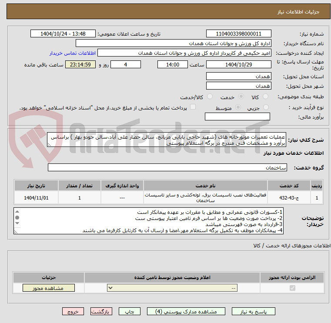
Task: Click the deadline date 1404/10/29 field
Action: (238, 65)
